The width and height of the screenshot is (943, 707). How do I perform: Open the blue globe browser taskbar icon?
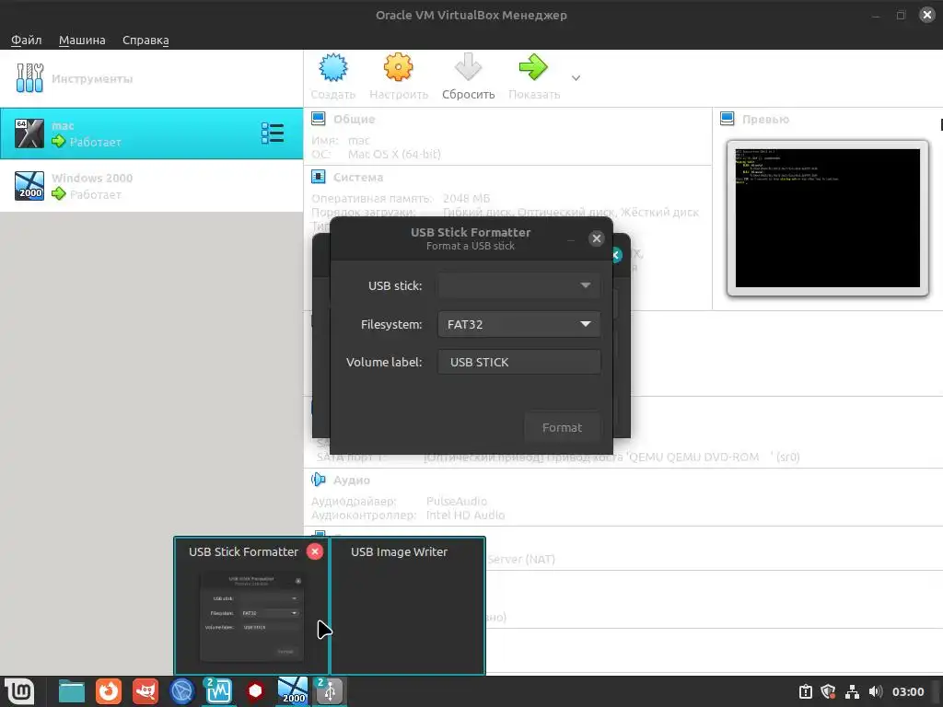click(182, 690)
